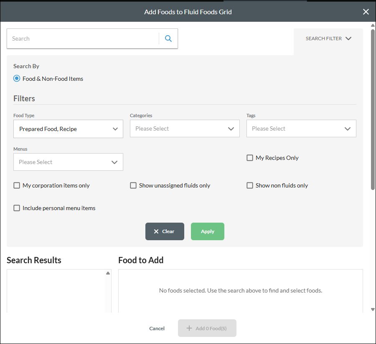Collapse the SEARCH FILTER chevron
The height and width of the screenshot is (344, 376).
point(348,39)
